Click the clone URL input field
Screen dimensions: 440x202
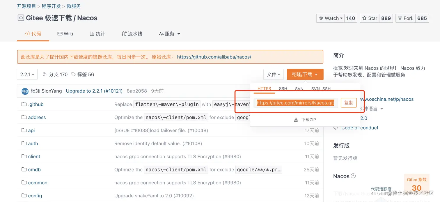pos(296,103)
